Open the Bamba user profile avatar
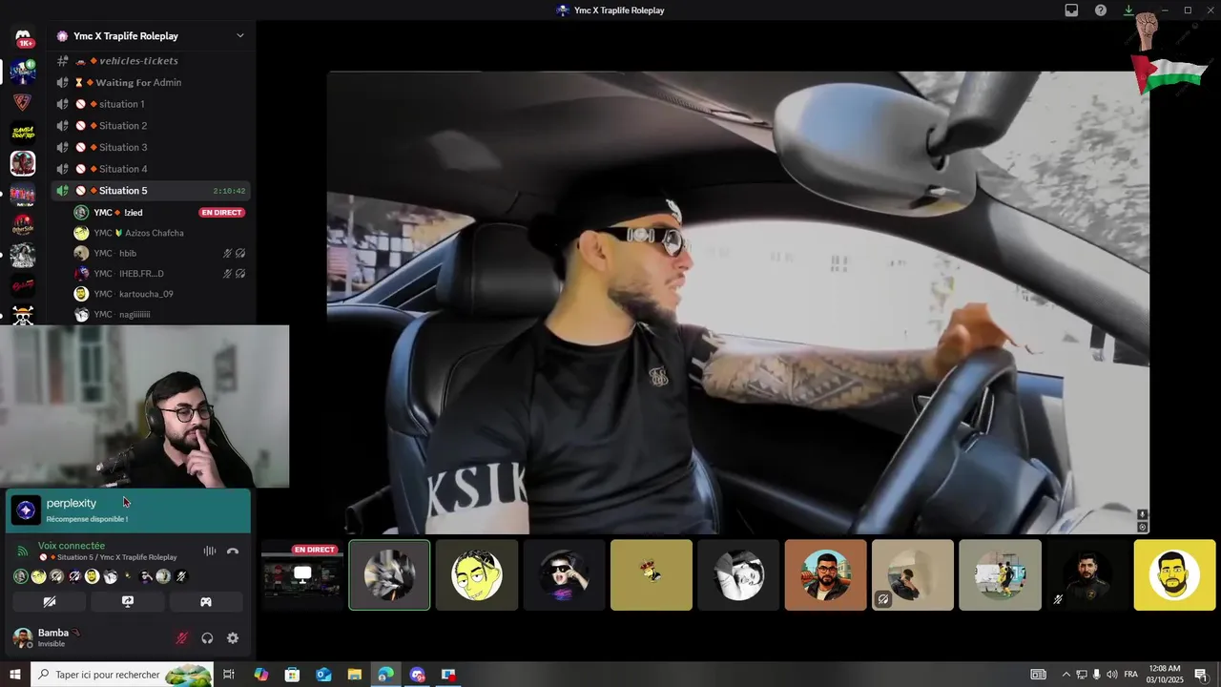 point(22,637)
